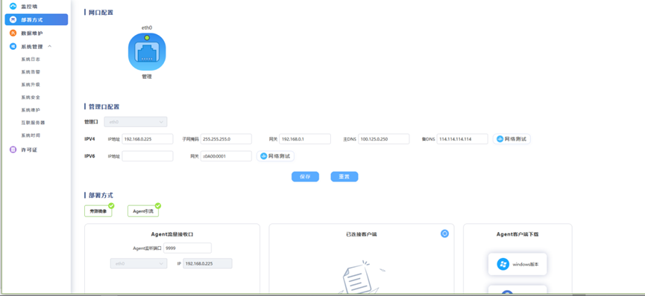645x296 pixels.
Task: Click the 管理口配置 heading
Action: 104,107
